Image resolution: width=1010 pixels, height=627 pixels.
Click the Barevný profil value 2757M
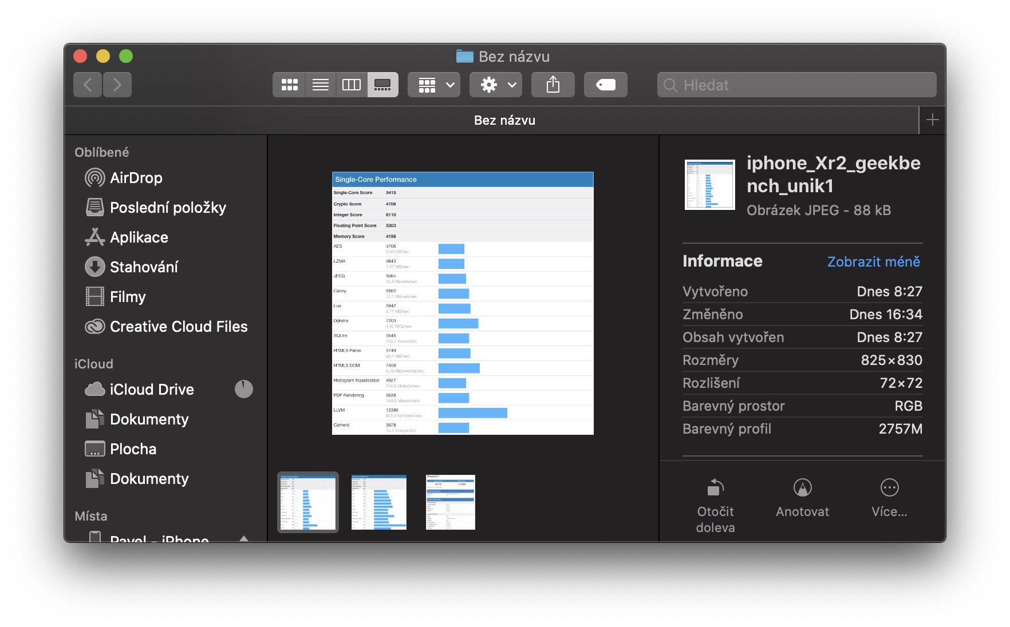(901, 428)
